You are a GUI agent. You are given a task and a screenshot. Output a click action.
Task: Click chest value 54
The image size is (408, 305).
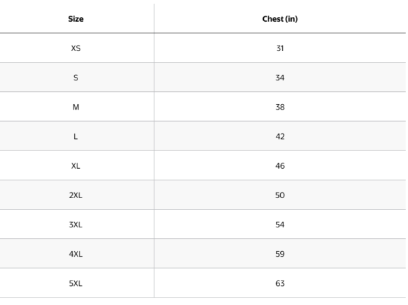tap(280, 224)
